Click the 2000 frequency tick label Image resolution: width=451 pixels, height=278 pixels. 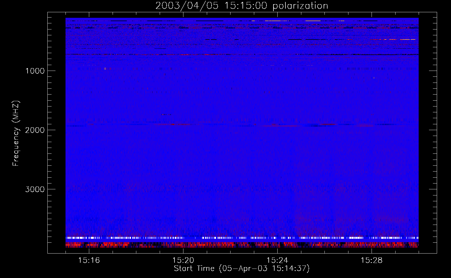coord(35,130)
